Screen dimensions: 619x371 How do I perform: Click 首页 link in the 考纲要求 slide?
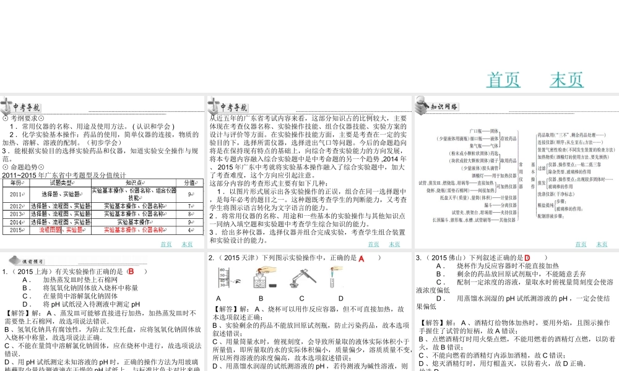click(x=166, y=244)
